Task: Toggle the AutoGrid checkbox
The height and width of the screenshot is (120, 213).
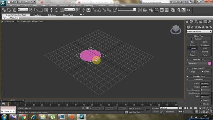Action: 192,39
